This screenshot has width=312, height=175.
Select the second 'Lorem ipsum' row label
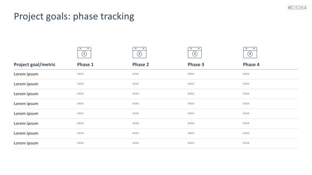(26, 84)
